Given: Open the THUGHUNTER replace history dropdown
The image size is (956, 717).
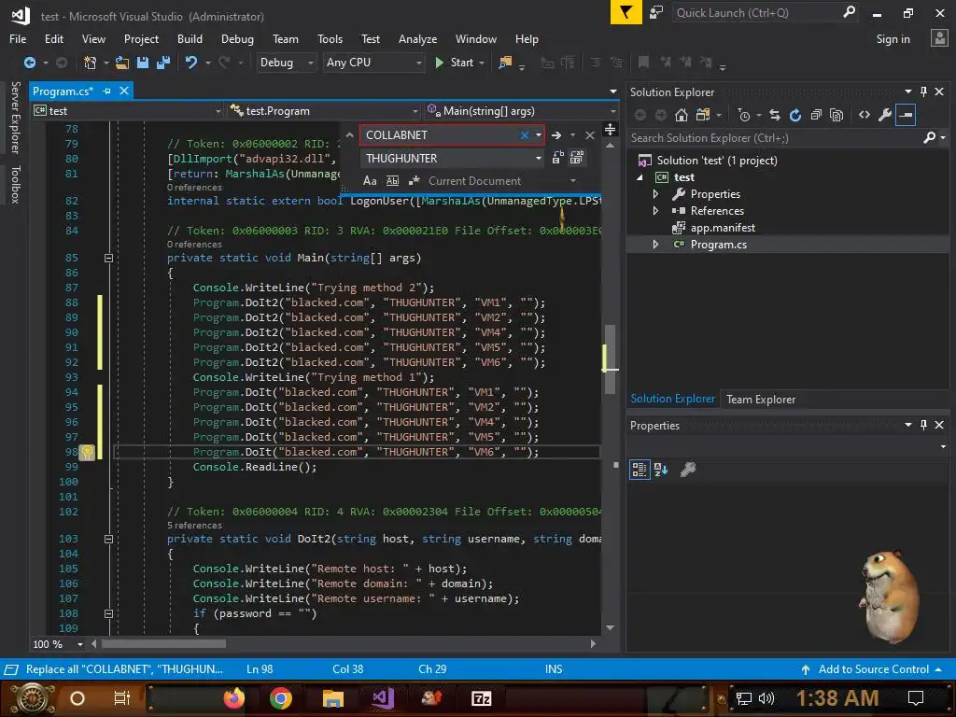Looking at the screenshot, I should click(539, 158).
